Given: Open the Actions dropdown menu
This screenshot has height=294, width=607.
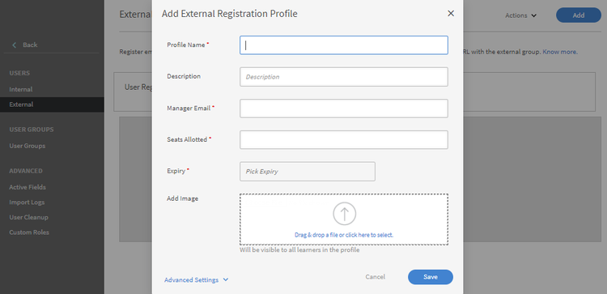Looking at the screenshot, I should coord(520,15).
